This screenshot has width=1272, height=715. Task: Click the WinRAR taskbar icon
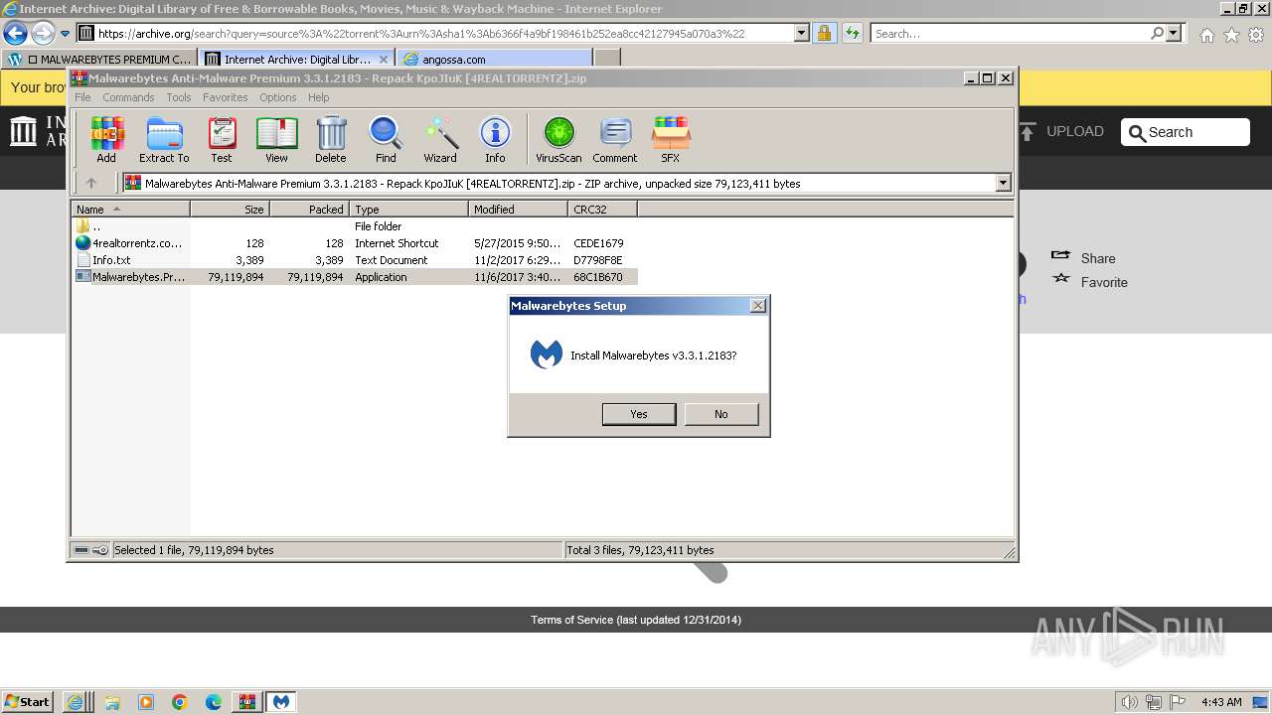246,701
